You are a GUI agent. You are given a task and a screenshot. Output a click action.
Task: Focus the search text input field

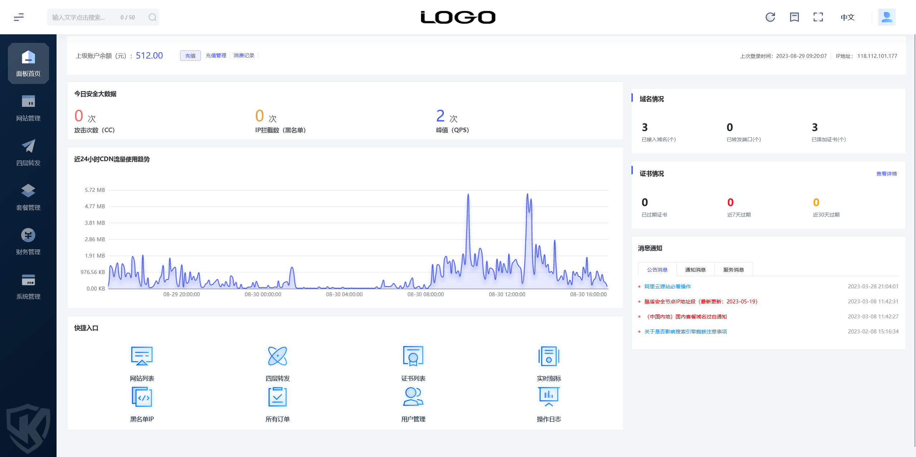point(84,17)
